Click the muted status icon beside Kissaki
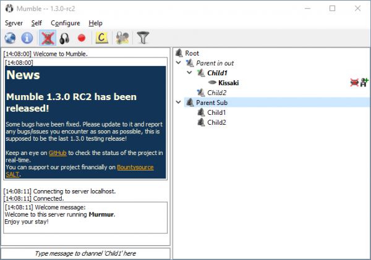 pyautogui.click(x=354, y=83)
